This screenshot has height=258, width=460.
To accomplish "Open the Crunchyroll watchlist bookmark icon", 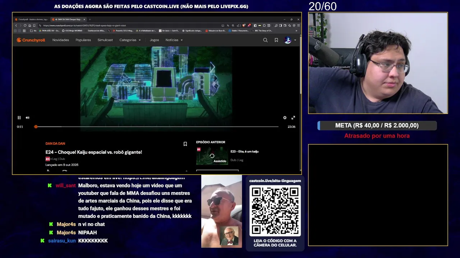I will pyautogui.click(x=276, y=40).
